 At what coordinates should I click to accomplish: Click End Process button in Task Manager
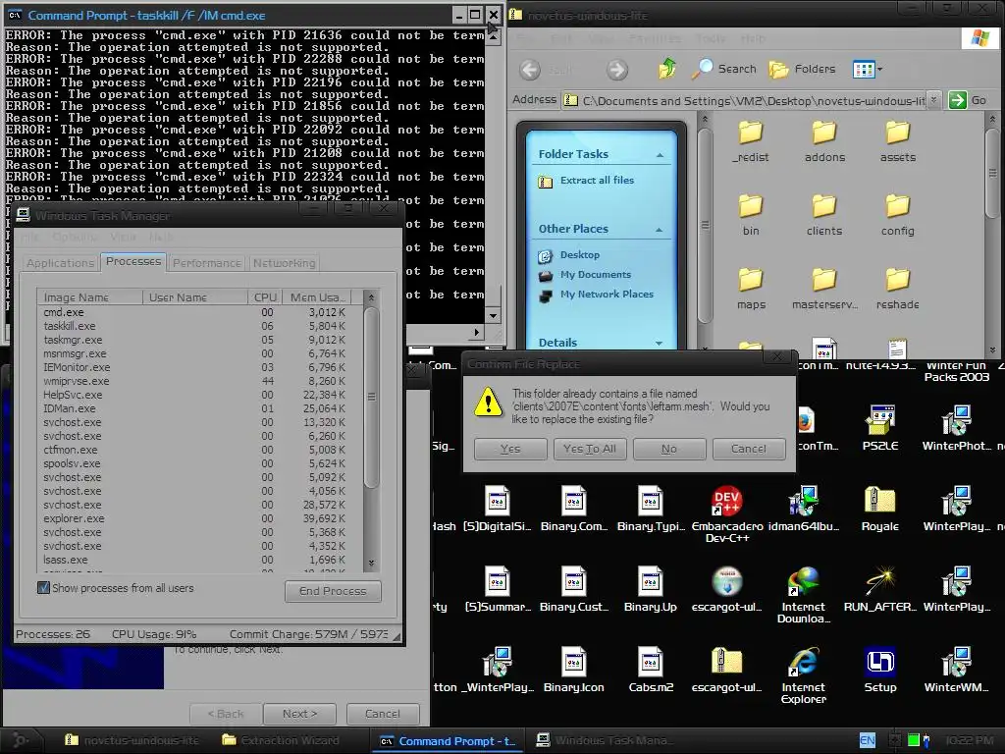point(333,591)
